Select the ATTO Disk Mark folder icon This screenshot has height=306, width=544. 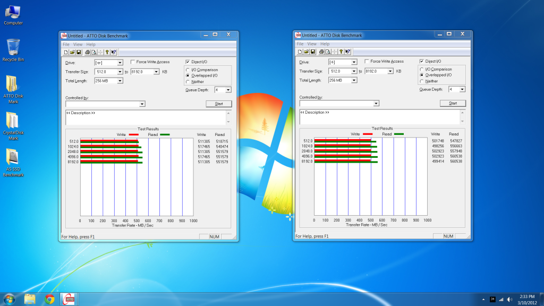[13, 89]
